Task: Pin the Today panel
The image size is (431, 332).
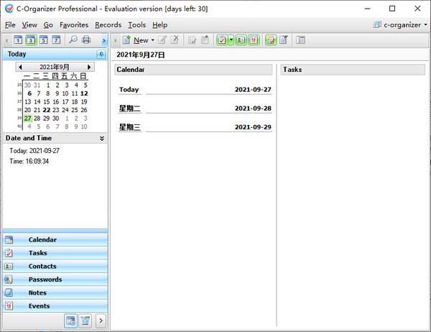Action: pyautogui.click(x=101, y=54)
